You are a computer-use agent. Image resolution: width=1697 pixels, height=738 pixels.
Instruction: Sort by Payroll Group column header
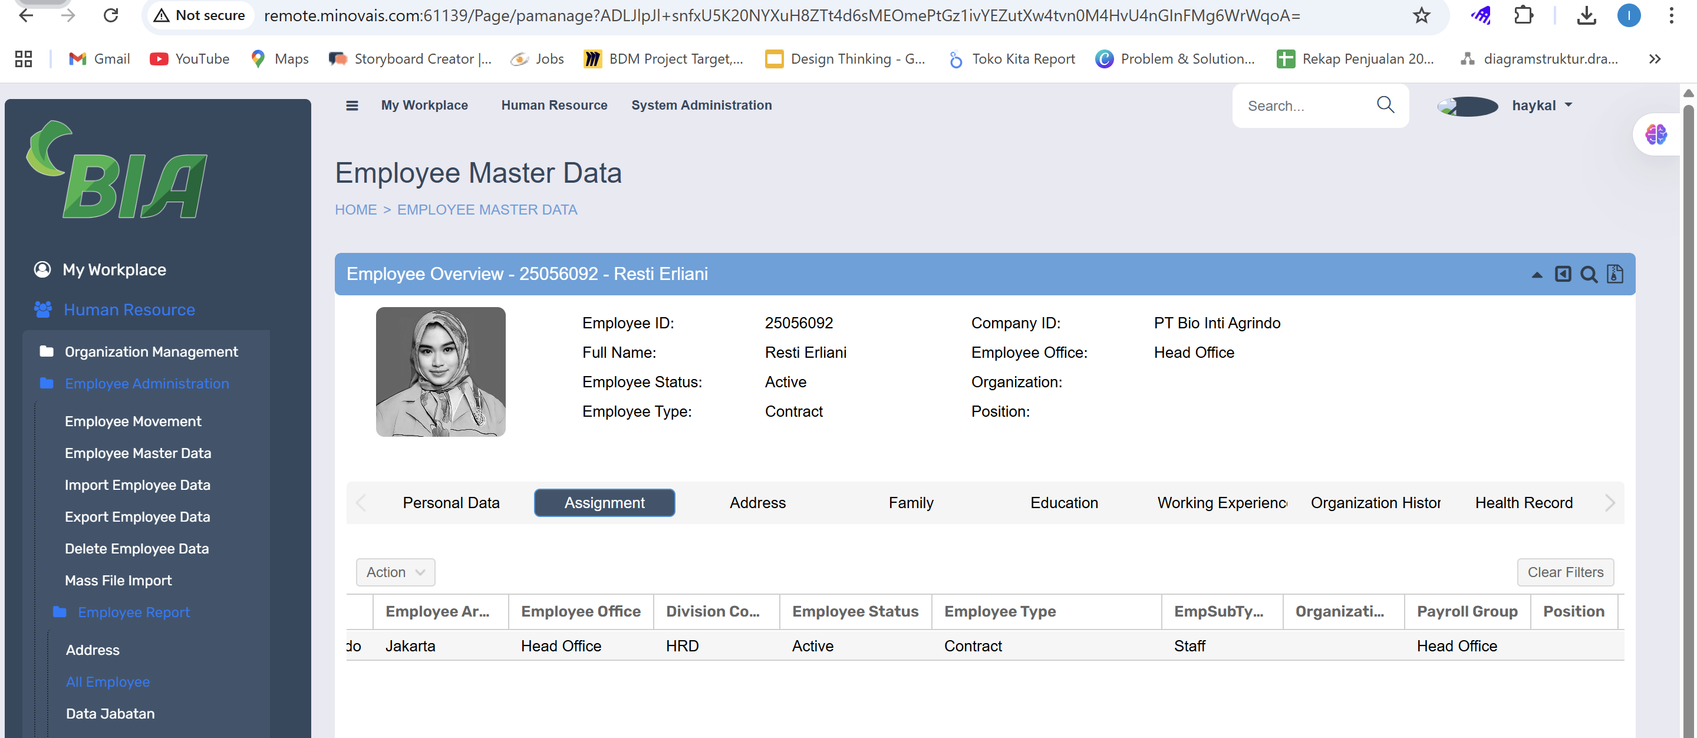[x=1467, y=611]
